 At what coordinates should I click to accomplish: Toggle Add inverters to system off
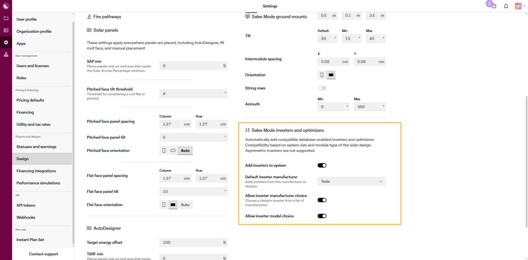[x=322, y=165]
